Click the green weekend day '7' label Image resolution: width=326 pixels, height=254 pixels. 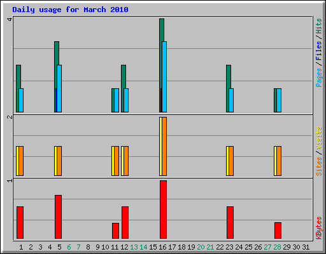pos(78,247)
